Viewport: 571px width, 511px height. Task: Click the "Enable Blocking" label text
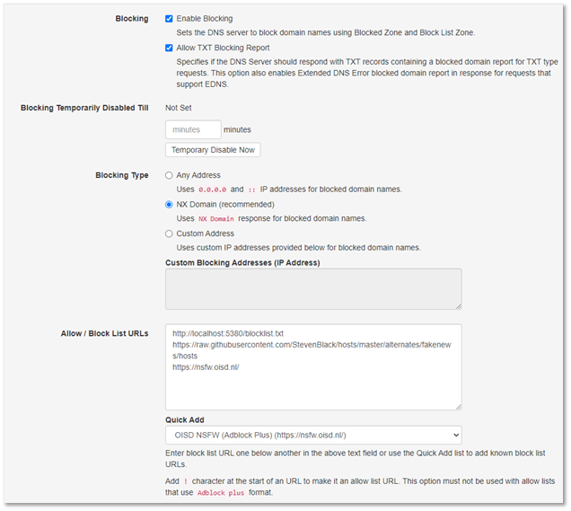pyautogui.click(x=204, y=18)
